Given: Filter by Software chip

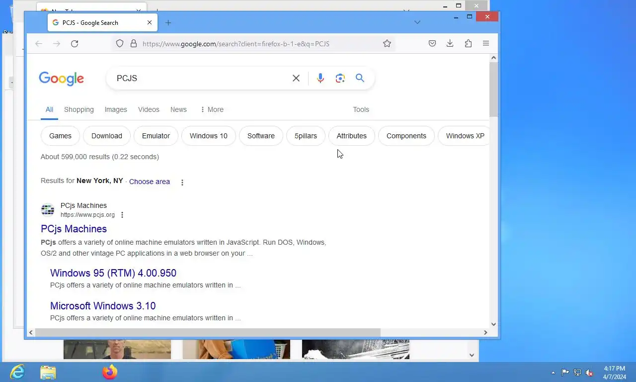Looking at the screenshot, I should (x=261, y=136).
